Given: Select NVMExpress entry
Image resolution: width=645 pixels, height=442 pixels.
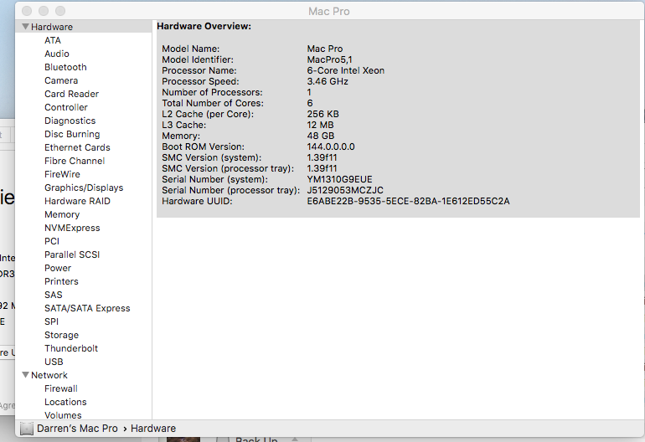Looking at the screenshot, I should pos(72,228).
